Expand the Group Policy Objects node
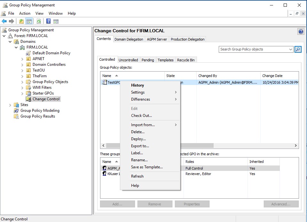Image resolution: width=307 pixels, height=222 pixels. click(22, 82)
